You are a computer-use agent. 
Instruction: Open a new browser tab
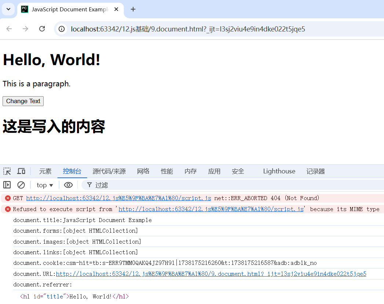click(133, 9)
